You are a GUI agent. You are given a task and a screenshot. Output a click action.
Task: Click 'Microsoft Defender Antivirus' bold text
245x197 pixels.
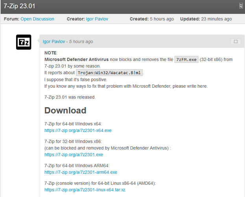point(76,59)
